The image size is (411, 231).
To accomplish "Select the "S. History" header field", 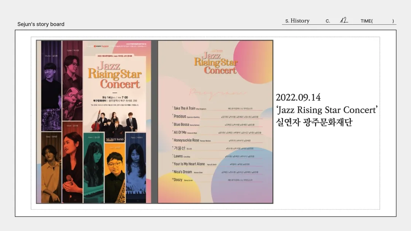I will [297, 21].
